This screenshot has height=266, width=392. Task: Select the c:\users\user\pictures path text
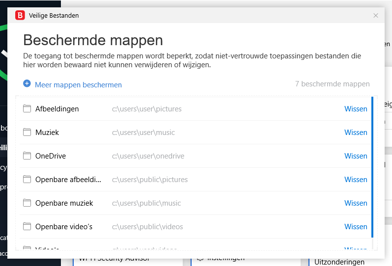[x=146, y=109]
